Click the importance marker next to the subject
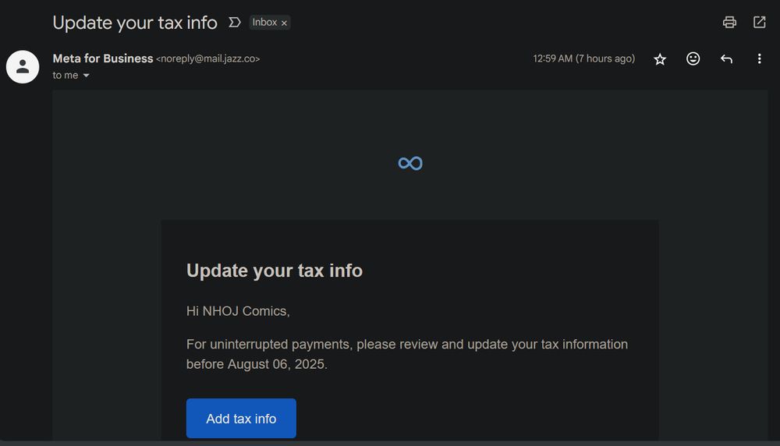Screen dimensions: 780x446 [x=234, y=23]
